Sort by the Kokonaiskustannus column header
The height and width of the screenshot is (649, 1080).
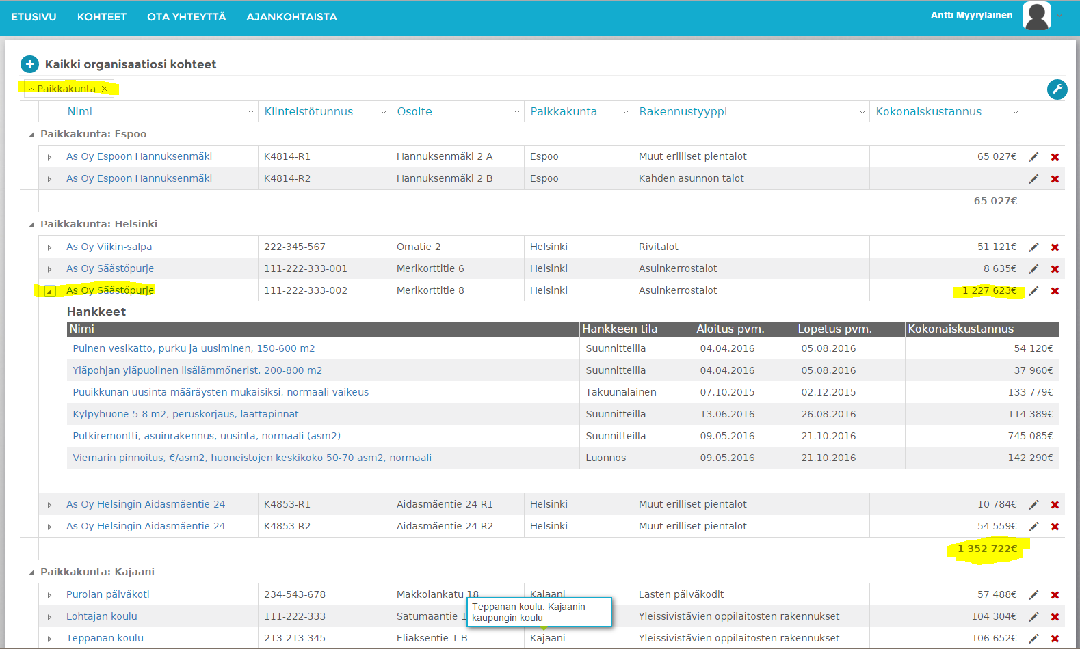point(928,111)
